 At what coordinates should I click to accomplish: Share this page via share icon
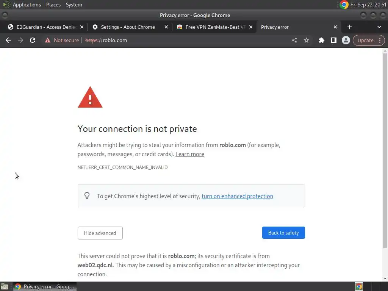click(x=294, y=40)
